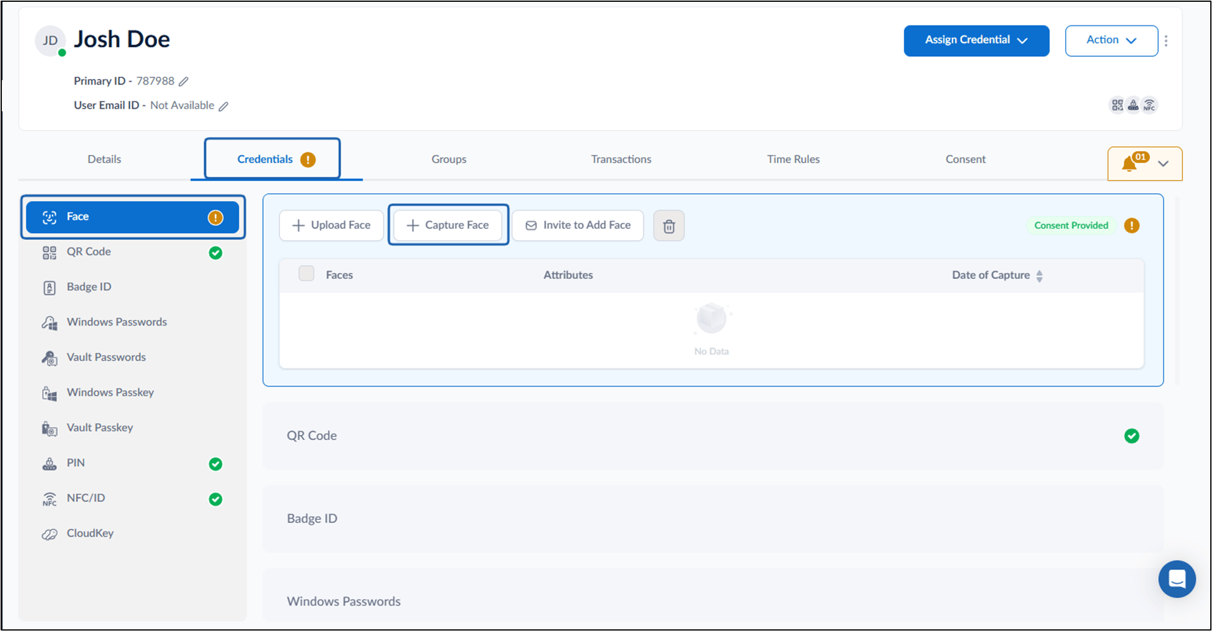Edit User Email ID with the pencil icon
The image size is (1212, 631).
coord(224,106)
